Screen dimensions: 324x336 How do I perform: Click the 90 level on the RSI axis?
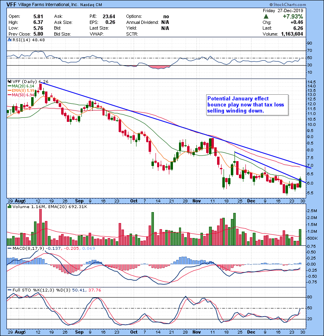point(310,43)
